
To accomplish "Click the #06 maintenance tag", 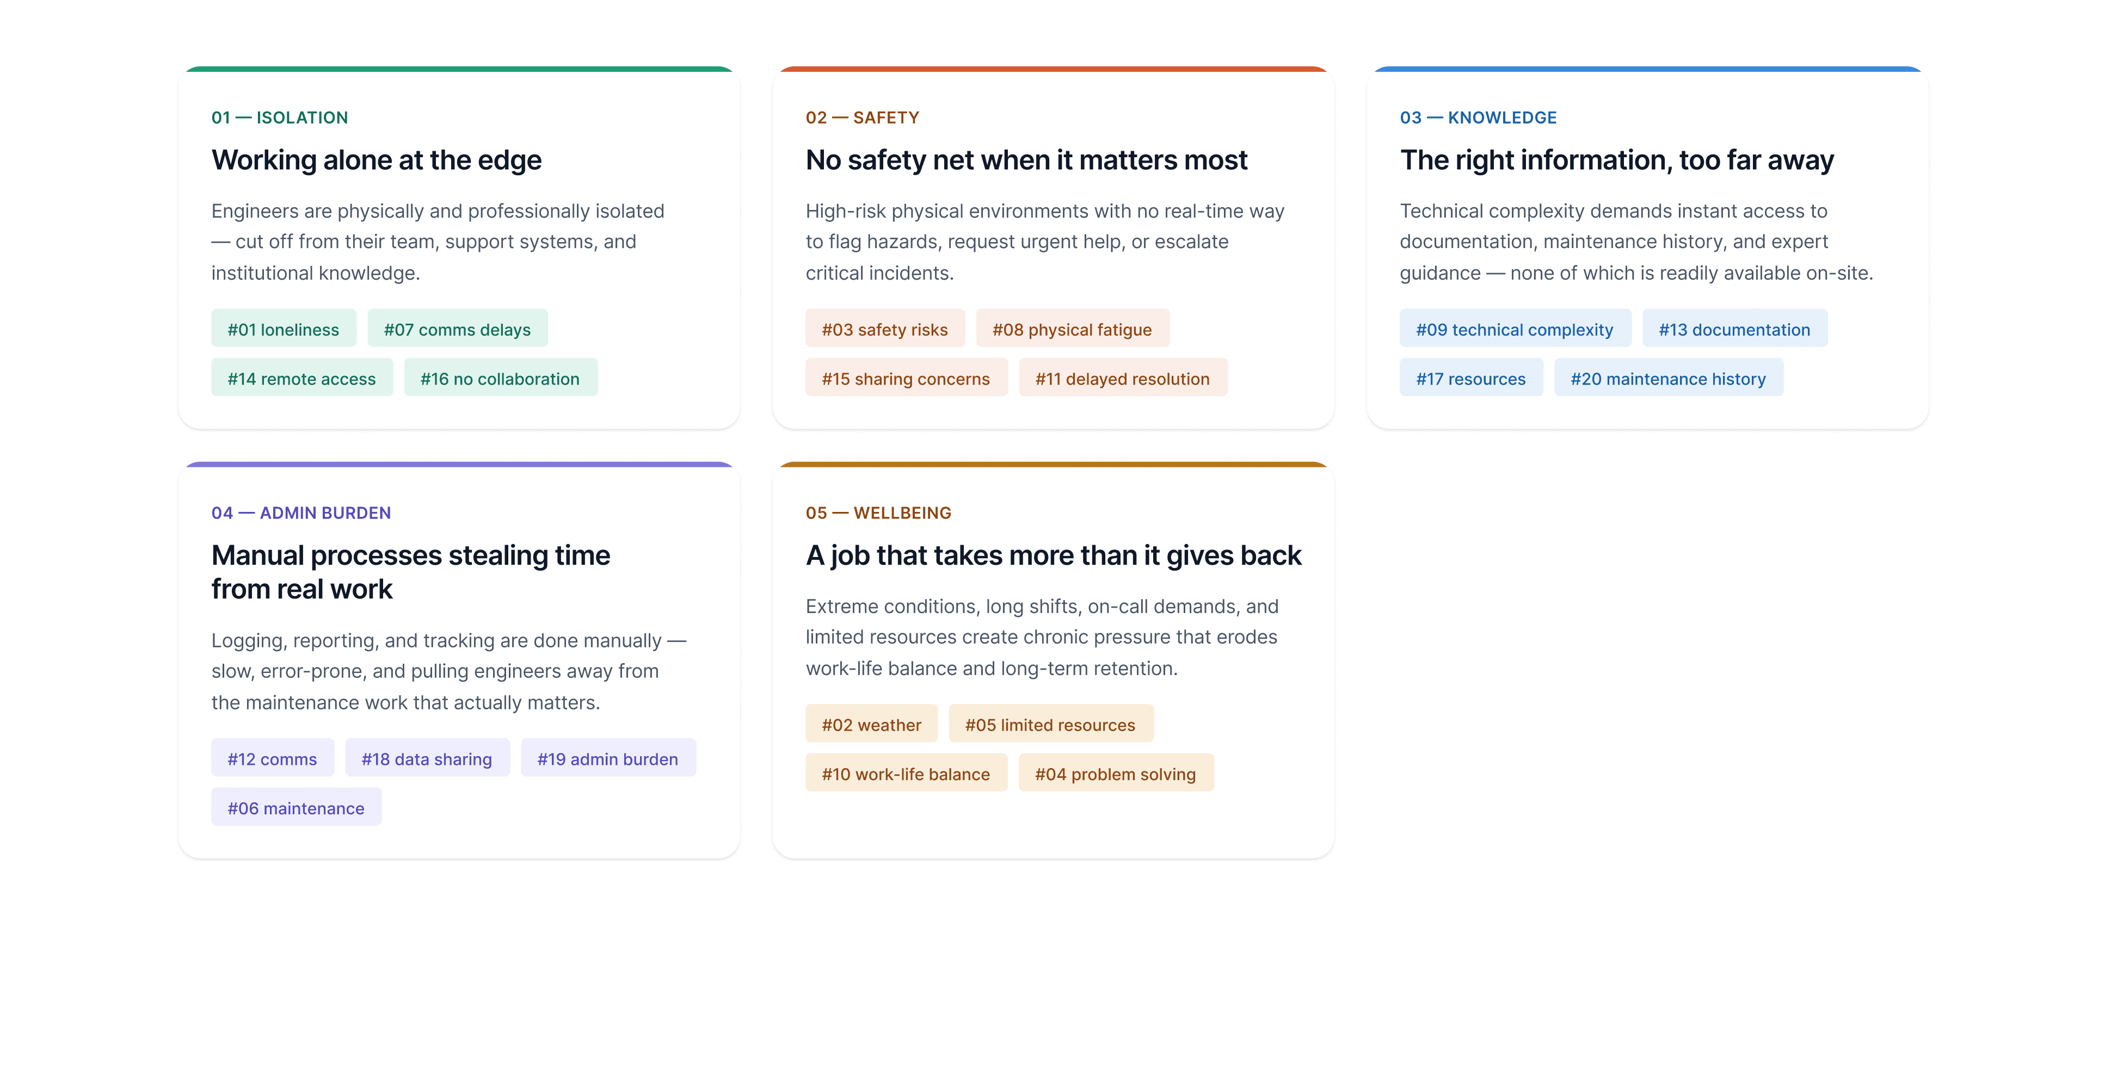I will [296, 808].
